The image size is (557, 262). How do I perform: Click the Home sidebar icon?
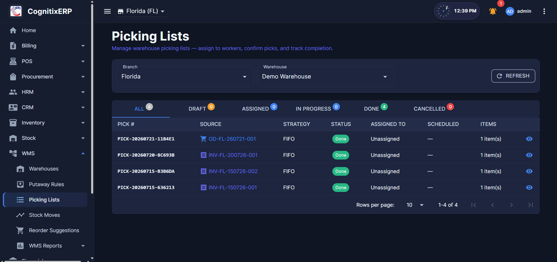click(13, 30)
